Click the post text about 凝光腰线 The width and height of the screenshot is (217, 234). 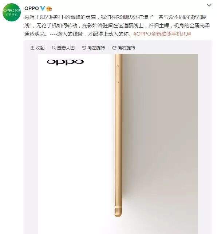117,25
